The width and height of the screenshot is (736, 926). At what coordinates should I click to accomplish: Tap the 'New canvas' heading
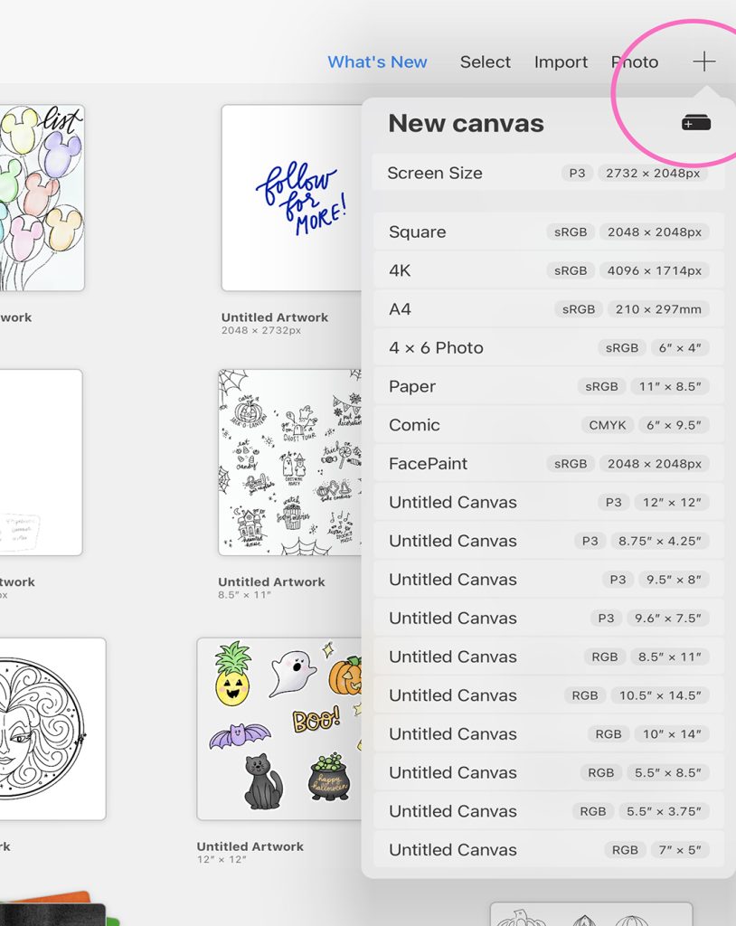click(x=466, y=123)
